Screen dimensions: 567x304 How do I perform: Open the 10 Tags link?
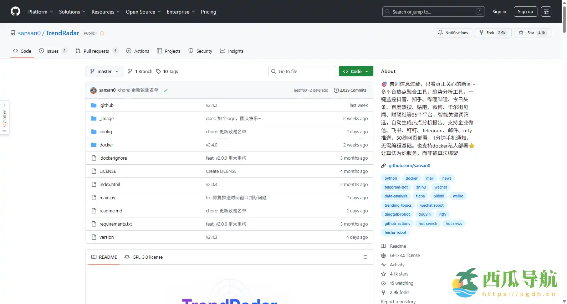click(x=167, y=72)
